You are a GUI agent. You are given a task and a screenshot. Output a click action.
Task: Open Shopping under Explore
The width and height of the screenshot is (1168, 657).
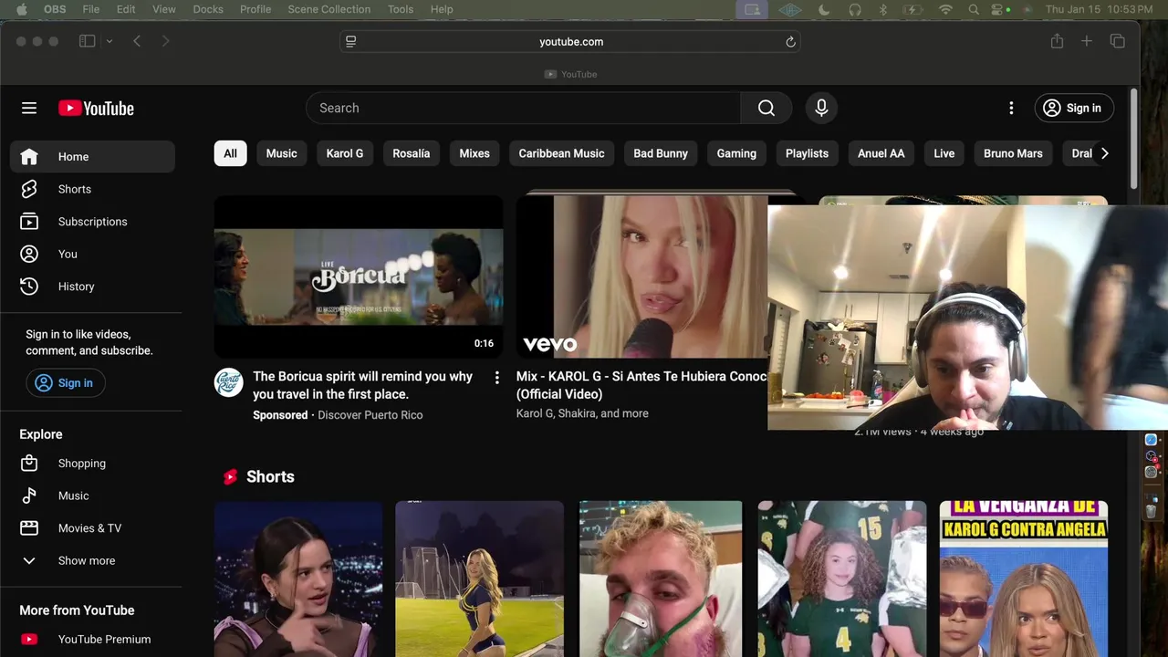[92, 464]
